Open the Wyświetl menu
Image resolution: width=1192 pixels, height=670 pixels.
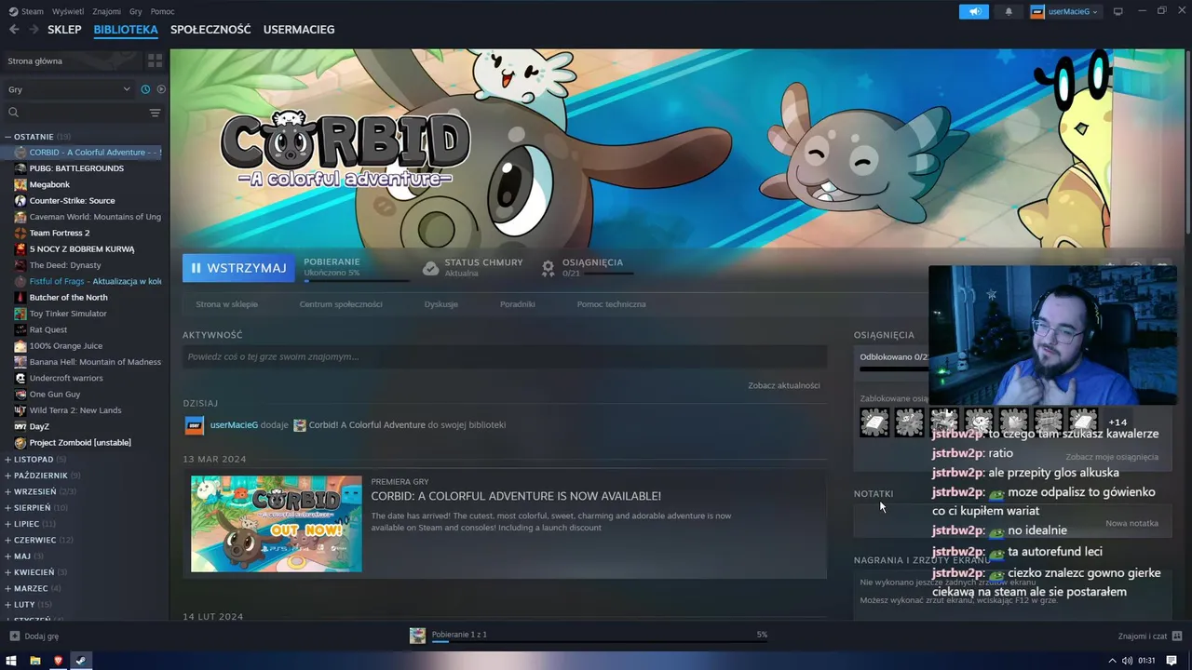67,11
